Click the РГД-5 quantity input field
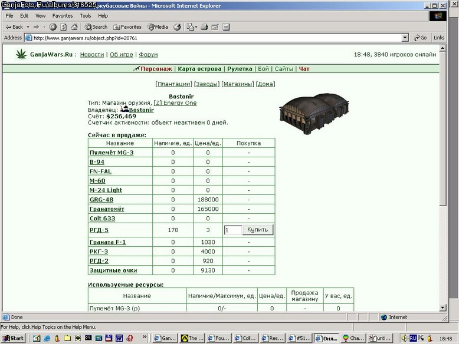The height and width of the screenshot is (344, 459). pos(233,230)
